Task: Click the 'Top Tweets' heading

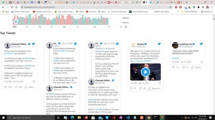Action: (8, 33)
